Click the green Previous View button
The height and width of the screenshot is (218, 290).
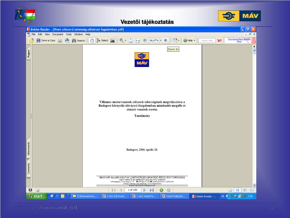click(161, 190)
